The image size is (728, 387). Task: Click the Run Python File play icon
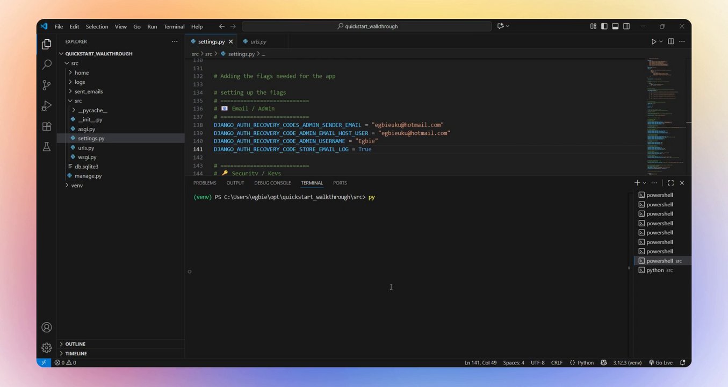pyautogui.click(x=654, y=41)
